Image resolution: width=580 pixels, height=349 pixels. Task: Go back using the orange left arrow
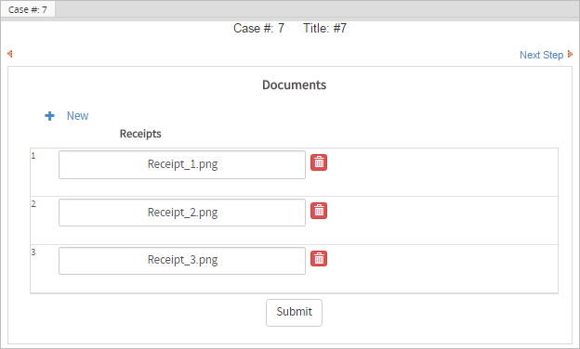pos(10,54)
